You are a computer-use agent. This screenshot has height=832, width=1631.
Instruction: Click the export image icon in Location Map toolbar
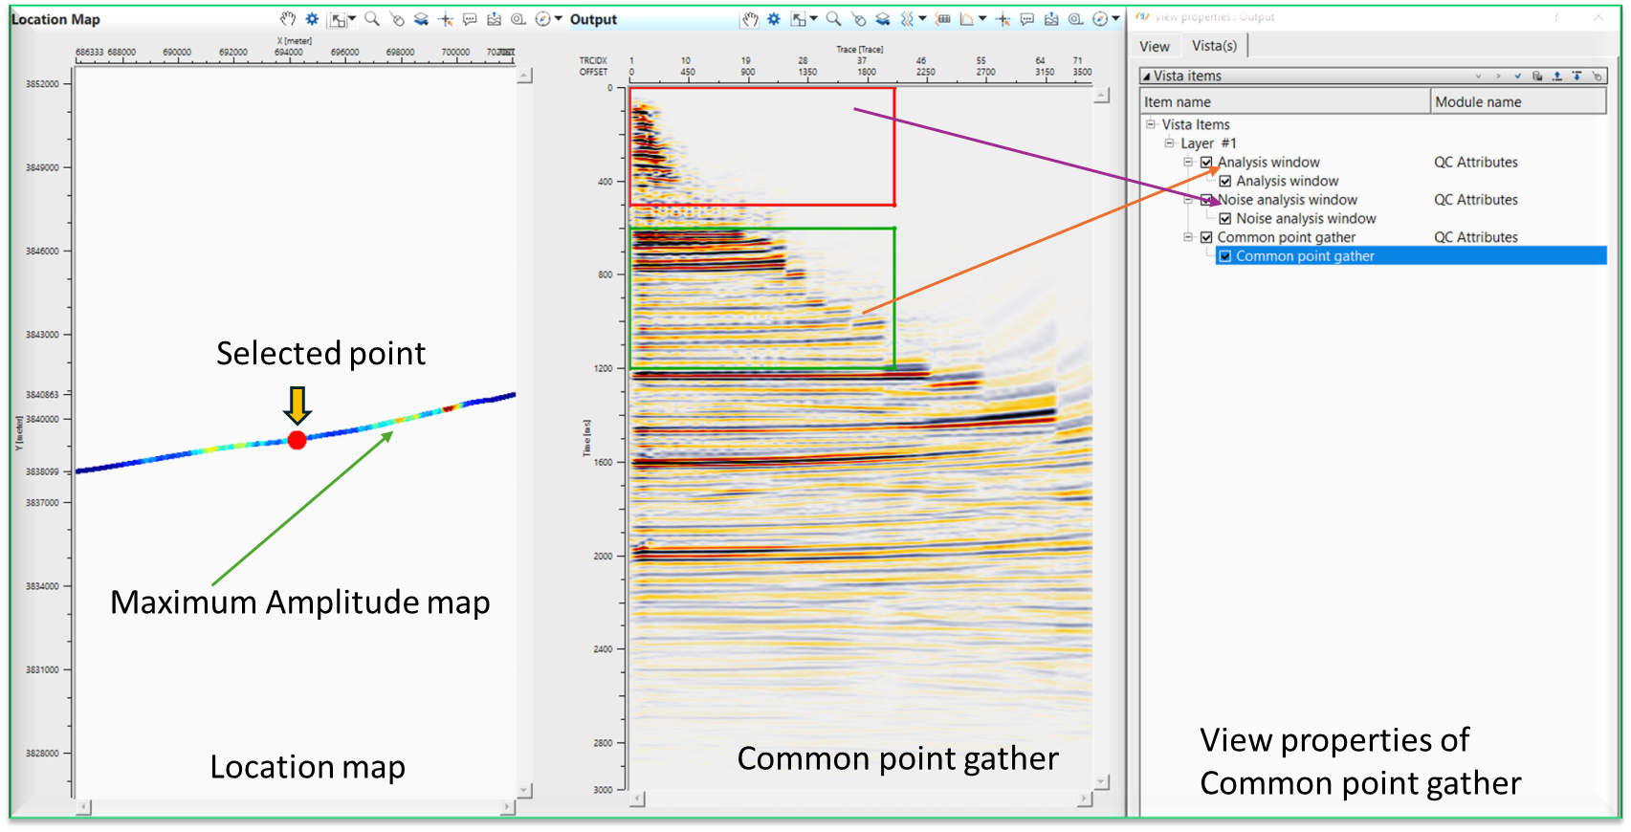click(494, 19)
